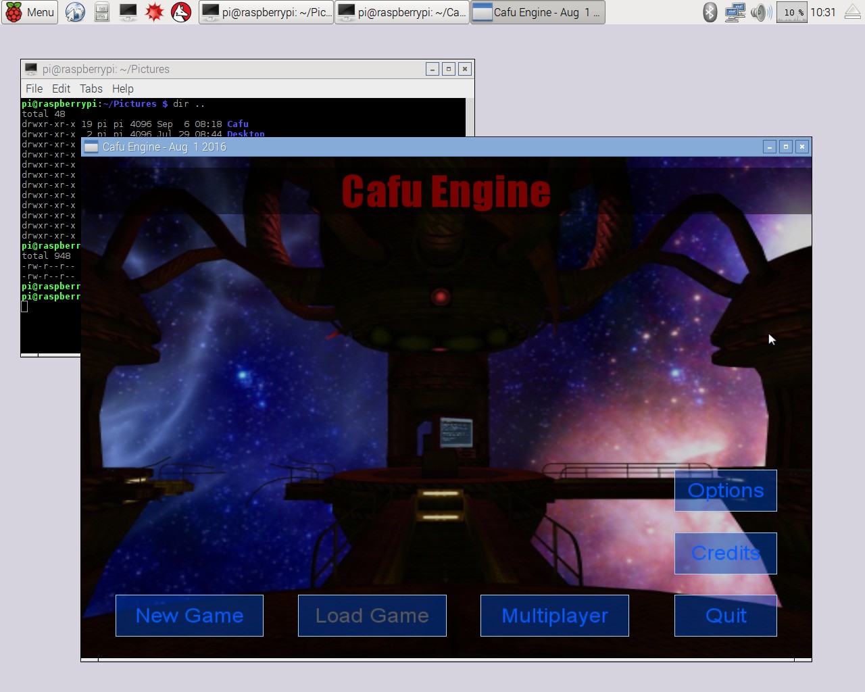Switch to pi@raspberrypi ~/Pic... taskbar window
The image size is (865, 692).
point(266,12)
